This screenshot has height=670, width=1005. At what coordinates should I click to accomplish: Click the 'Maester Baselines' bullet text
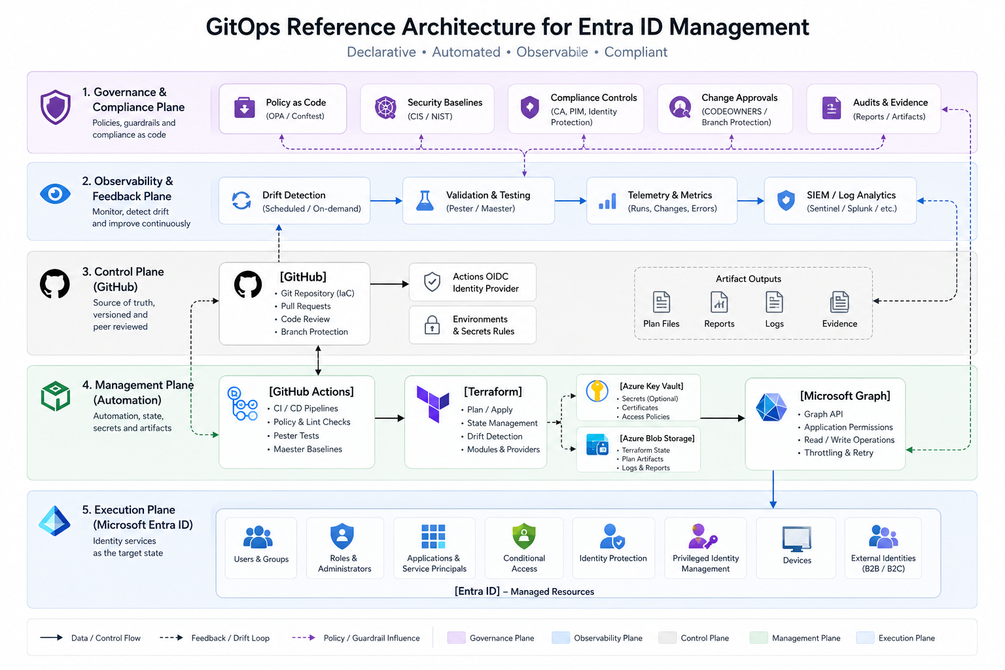point(308,449)
